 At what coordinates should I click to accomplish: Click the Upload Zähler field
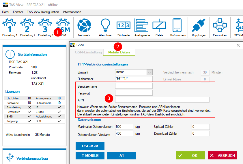(201, 127)
